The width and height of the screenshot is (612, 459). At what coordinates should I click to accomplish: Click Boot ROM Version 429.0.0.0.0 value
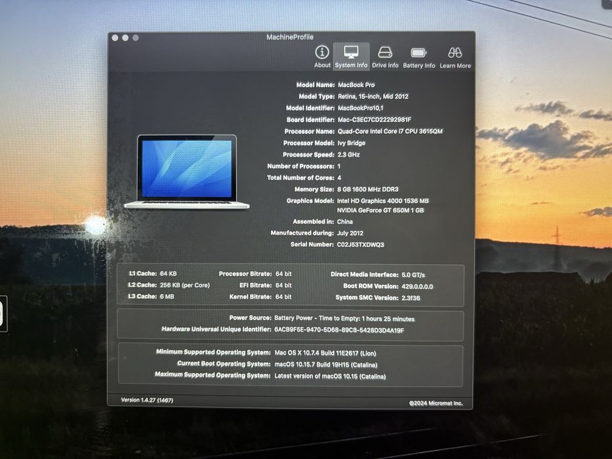417,287
